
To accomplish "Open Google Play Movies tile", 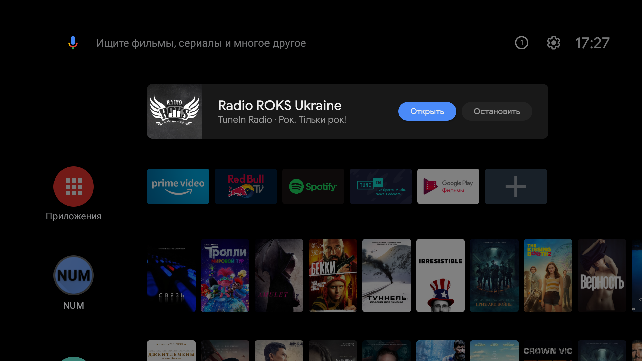I will tap(448, 186).
